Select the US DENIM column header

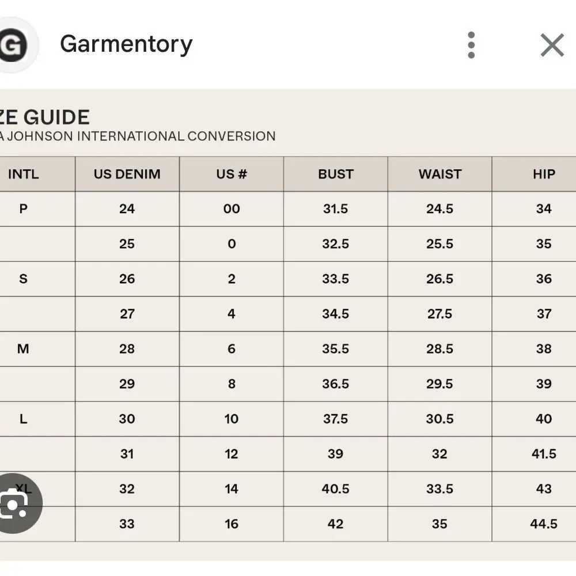pos(127,174)
